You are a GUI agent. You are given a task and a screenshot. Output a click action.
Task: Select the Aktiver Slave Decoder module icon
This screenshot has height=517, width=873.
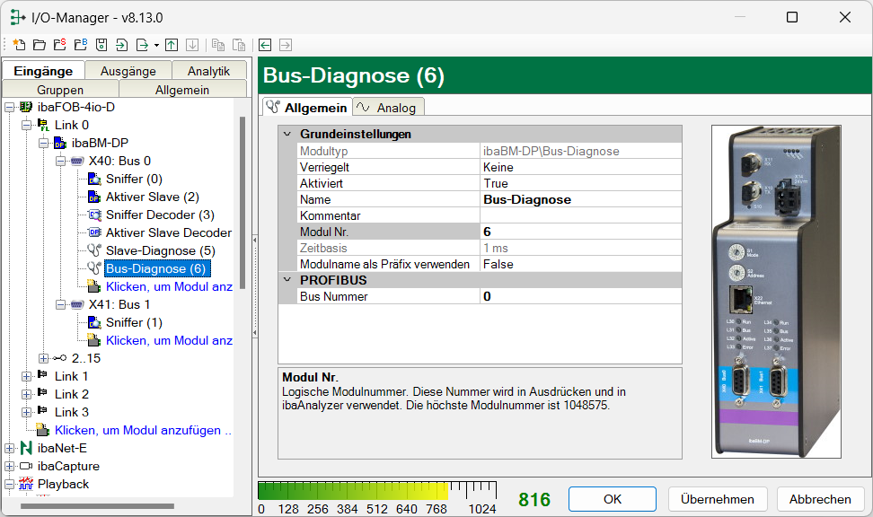[94, 232]
